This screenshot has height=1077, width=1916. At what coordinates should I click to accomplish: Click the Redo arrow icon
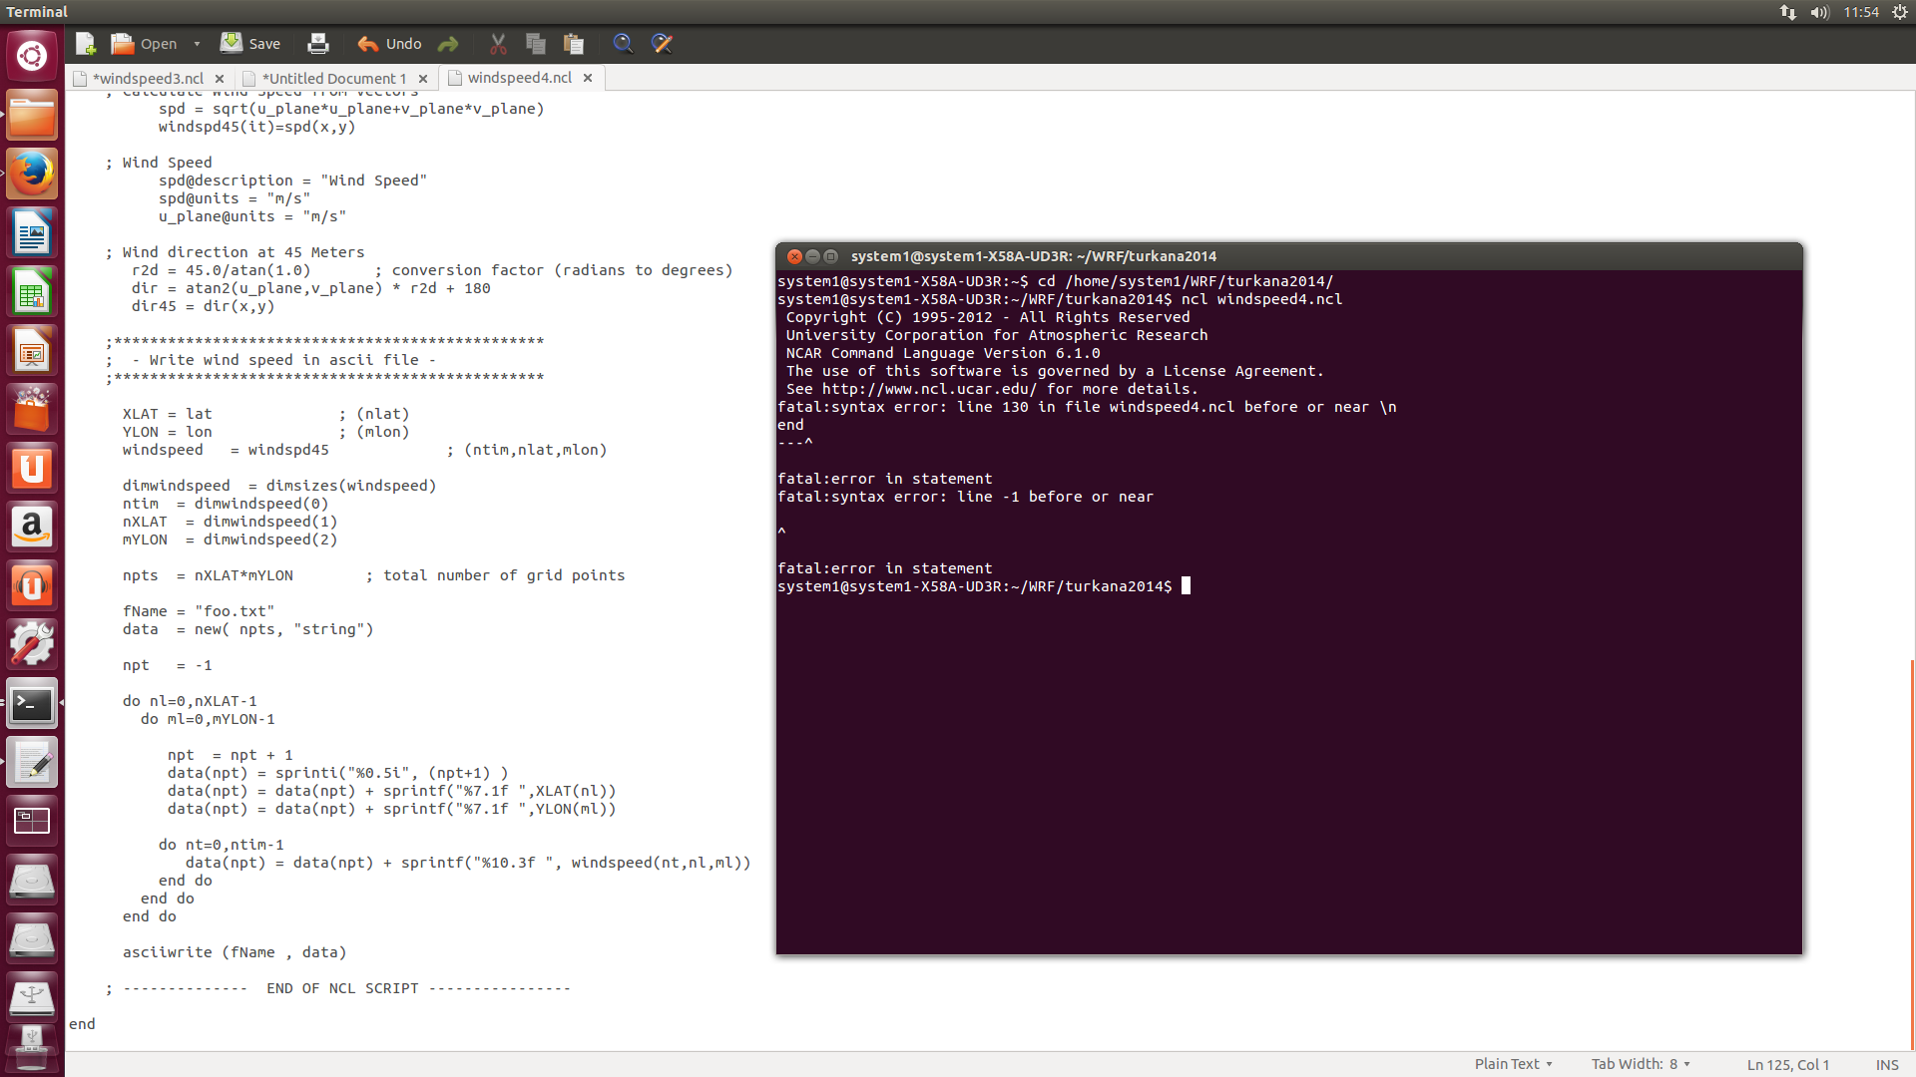point(448,44)
